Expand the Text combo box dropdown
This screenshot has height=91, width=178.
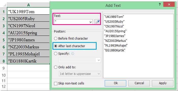(91, 22)
